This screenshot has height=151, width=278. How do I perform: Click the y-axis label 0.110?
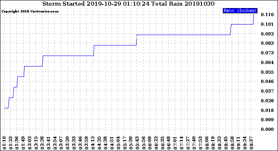point(267,14)
